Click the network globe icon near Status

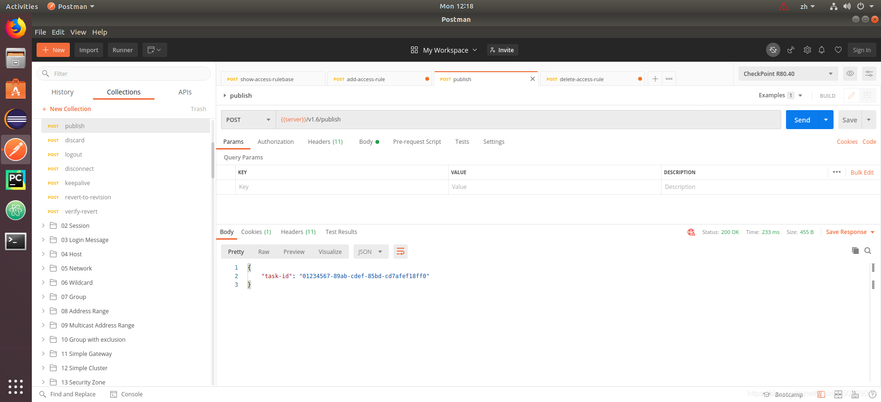tap(691, 232)
